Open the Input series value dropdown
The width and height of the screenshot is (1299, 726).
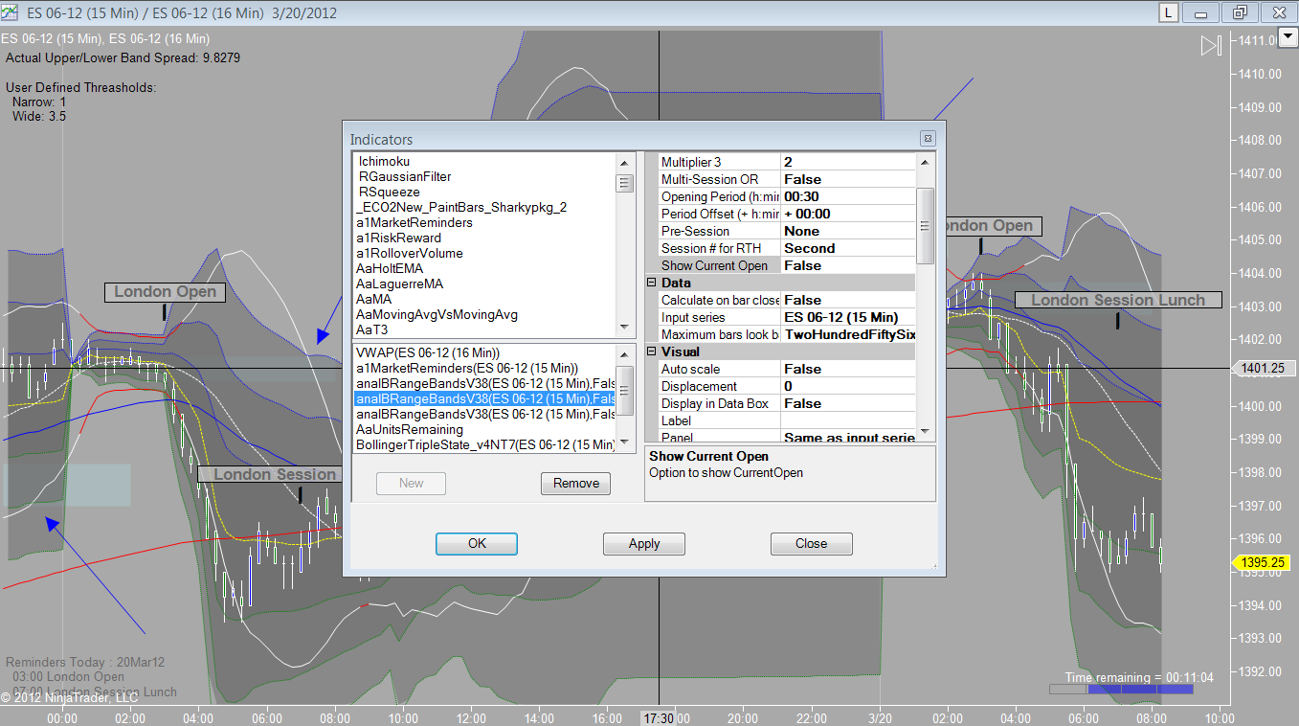848,317
